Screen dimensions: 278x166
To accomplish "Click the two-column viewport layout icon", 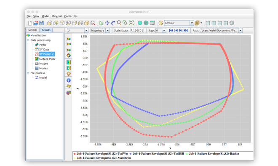I will pyautogui.click(x=214, y=23).
